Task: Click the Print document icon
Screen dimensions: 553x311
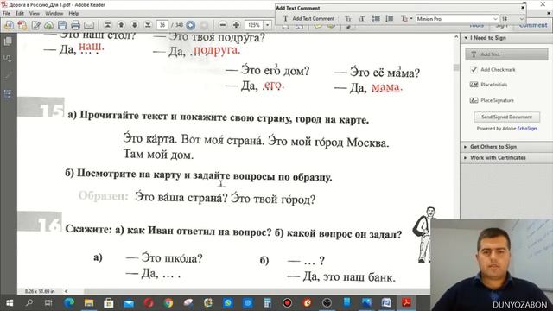Action: click(x=75, y=25)
